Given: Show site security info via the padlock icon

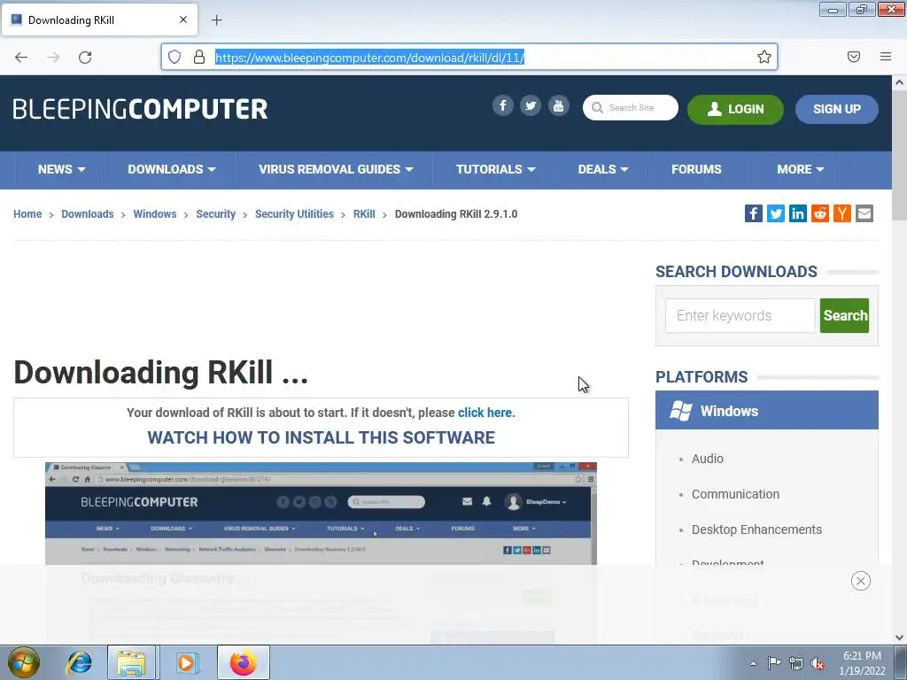Looking at the screenshot, I should [x=199, y=57].
